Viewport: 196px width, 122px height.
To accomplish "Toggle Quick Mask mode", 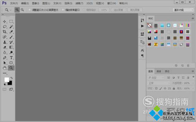I will point(5,89).
